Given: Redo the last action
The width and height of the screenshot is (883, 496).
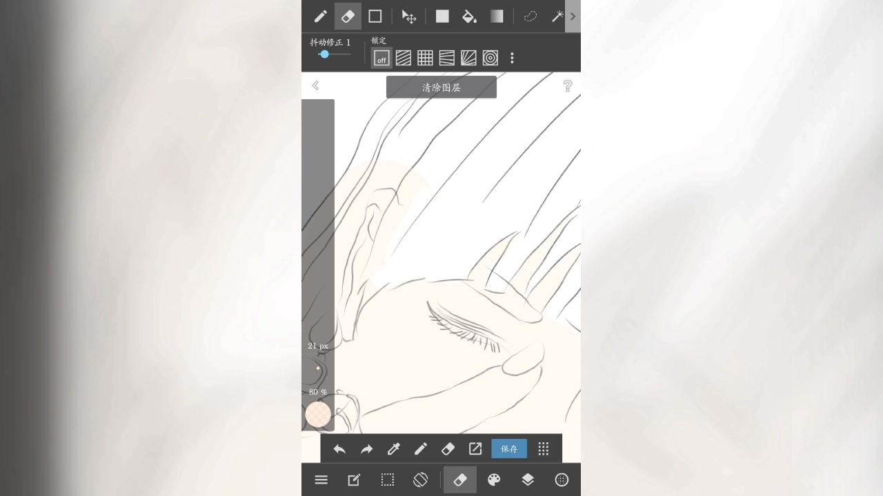Looking at the screenshot, I should [367, 449].
